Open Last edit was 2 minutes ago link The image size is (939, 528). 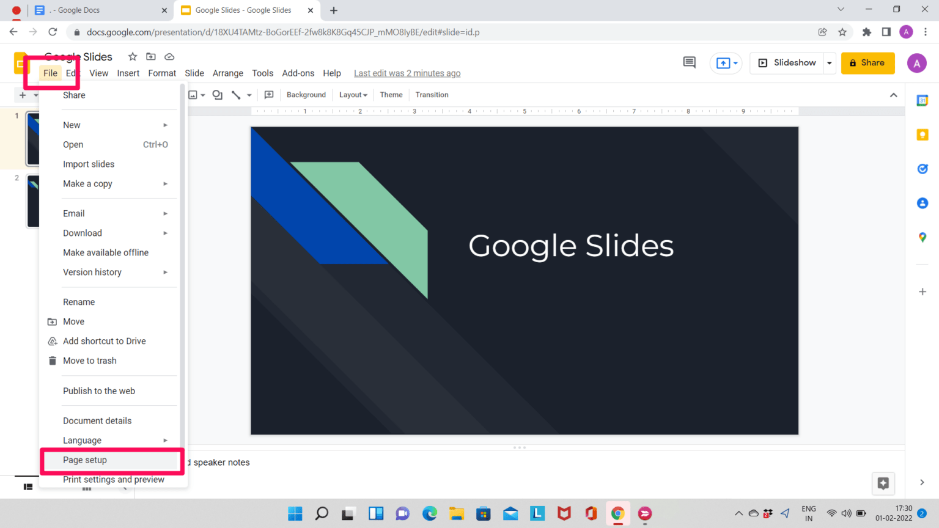click(407, 73)
